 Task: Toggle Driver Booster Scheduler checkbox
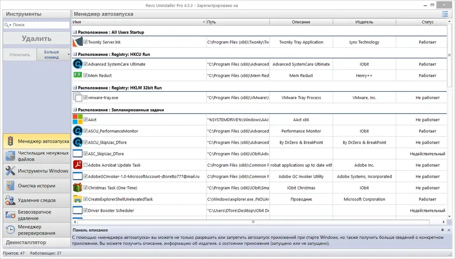tap(86, 210)
